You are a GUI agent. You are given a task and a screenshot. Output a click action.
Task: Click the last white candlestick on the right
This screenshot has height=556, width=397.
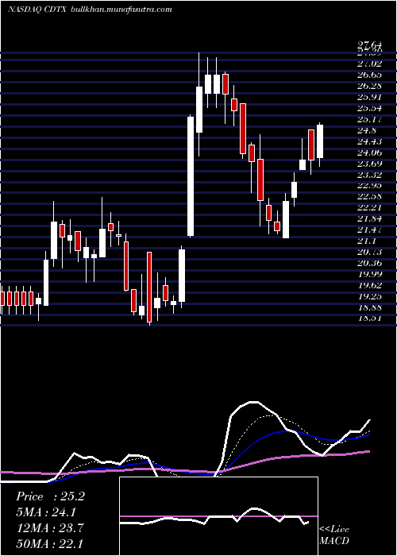click(320, 141)
